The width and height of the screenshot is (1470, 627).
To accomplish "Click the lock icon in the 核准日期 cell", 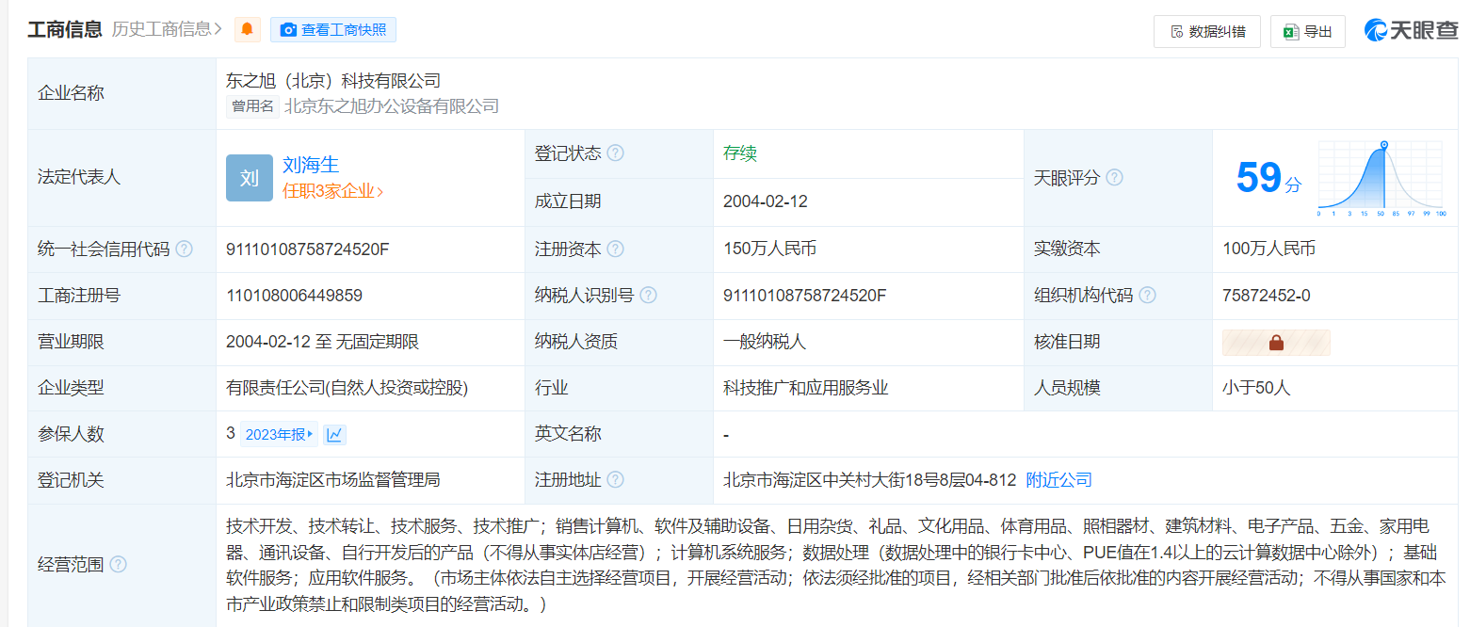I will tap(1276, 343).
